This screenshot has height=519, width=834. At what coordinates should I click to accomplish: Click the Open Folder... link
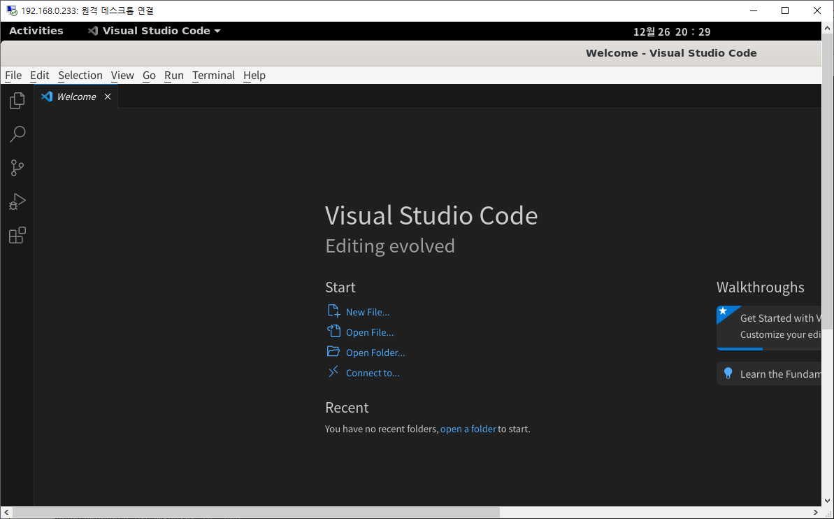[x=375, y=353]
